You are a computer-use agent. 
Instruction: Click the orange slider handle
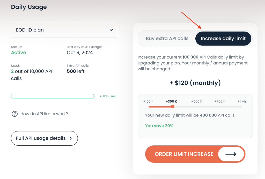tap(173, 106)
